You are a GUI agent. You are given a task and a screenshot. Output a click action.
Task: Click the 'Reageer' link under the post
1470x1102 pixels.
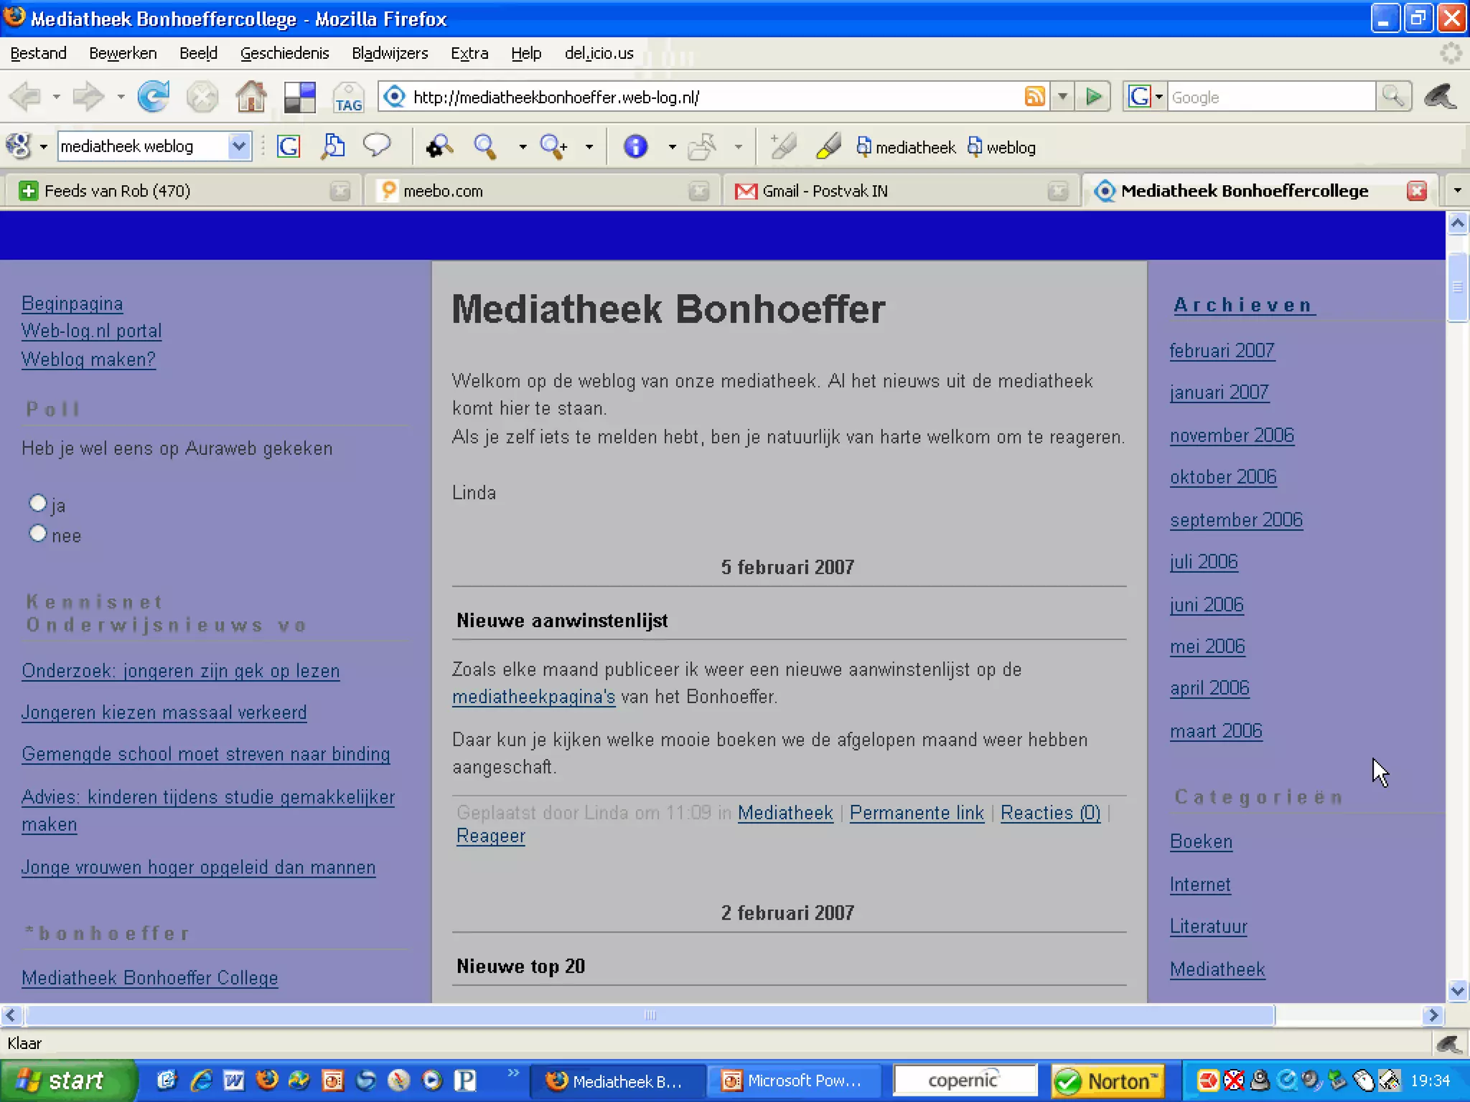click(x=490, y=836)
